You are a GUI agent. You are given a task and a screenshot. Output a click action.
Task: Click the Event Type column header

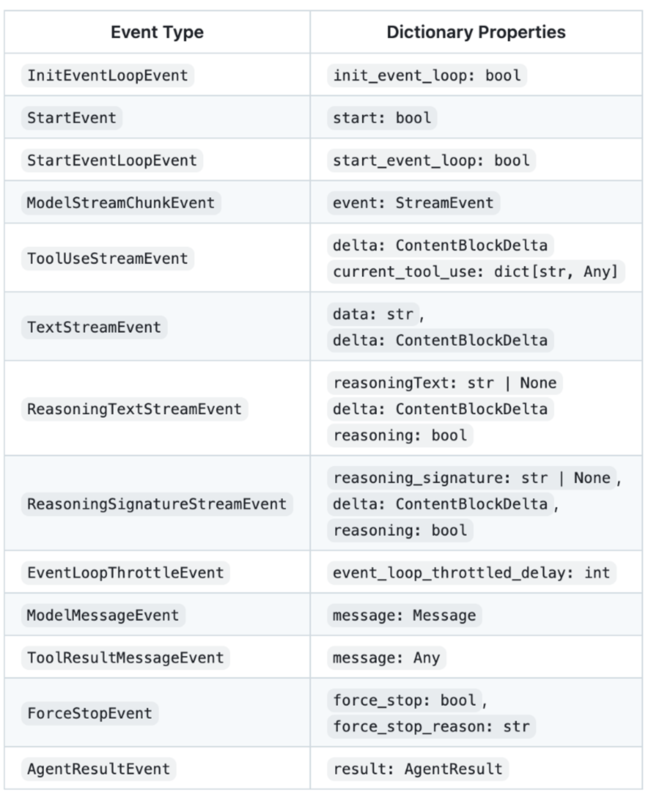(x=157, y=32)
